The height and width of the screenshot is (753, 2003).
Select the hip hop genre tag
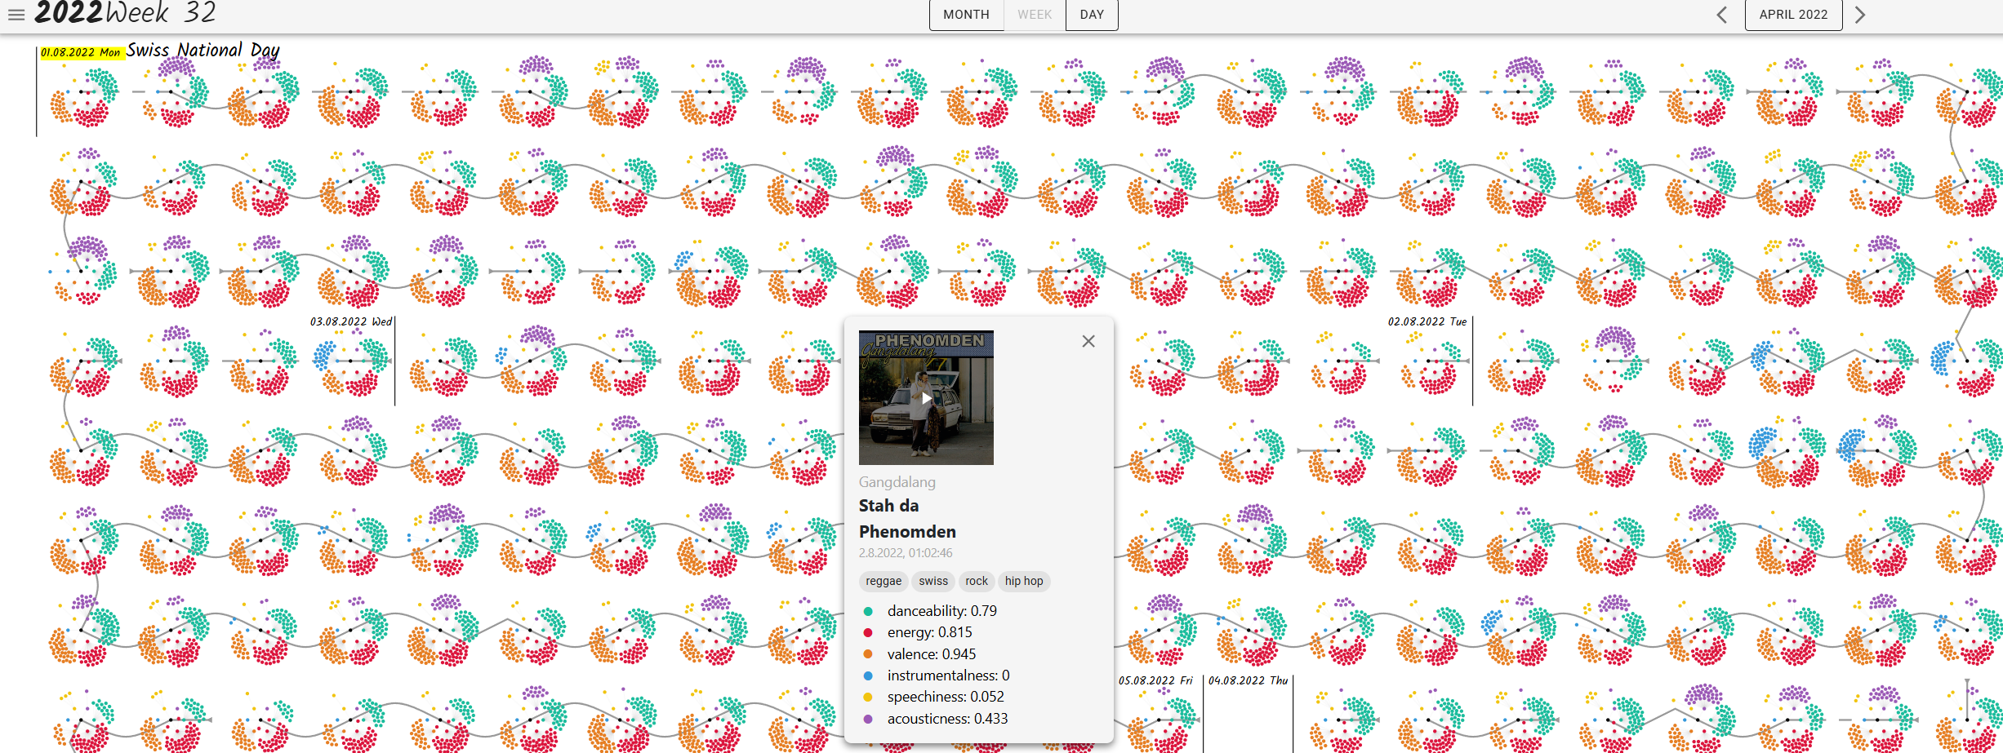(x=1024, y=581)
